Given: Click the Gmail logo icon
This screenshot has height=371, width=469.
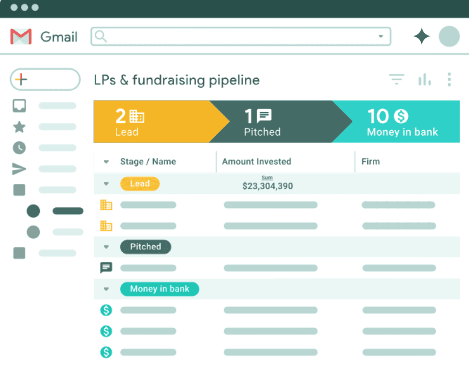Looking at the screenshot, I should point(21,37).
